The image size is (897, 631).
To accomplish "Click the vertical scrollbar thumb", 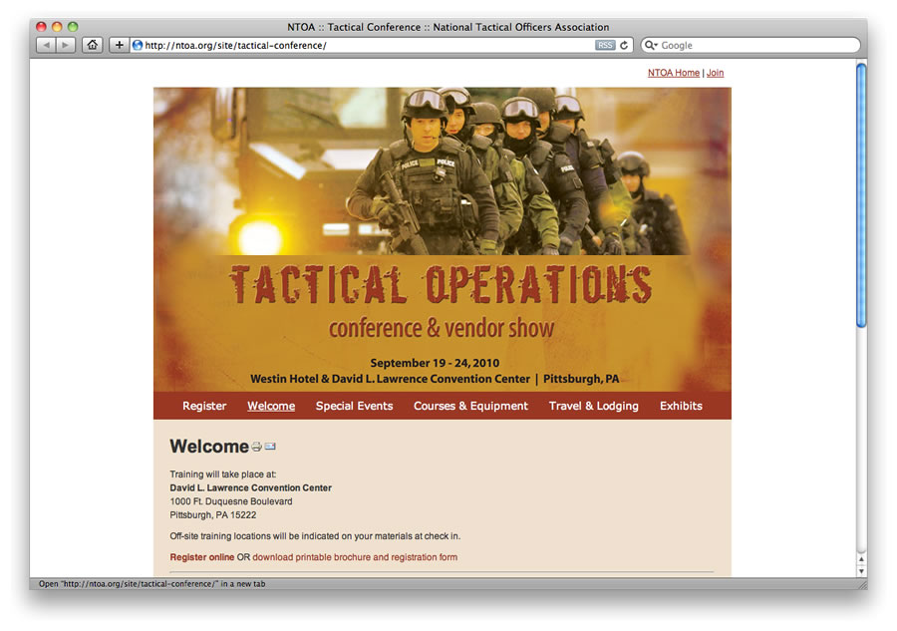I will [861, 195].
